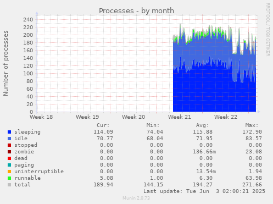Select the 'idle' legend label
The width and height of the screenshot is (273, 204).
(21, 139)
